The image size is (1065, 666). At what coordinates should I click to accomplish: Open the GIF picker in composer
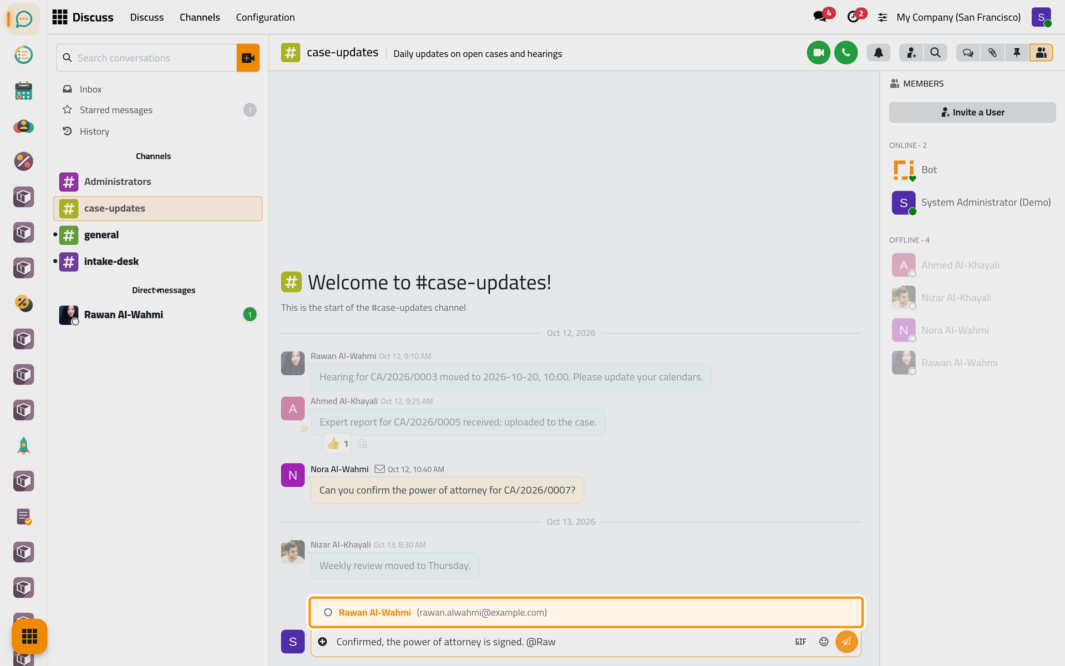click(x=800, y=642)
